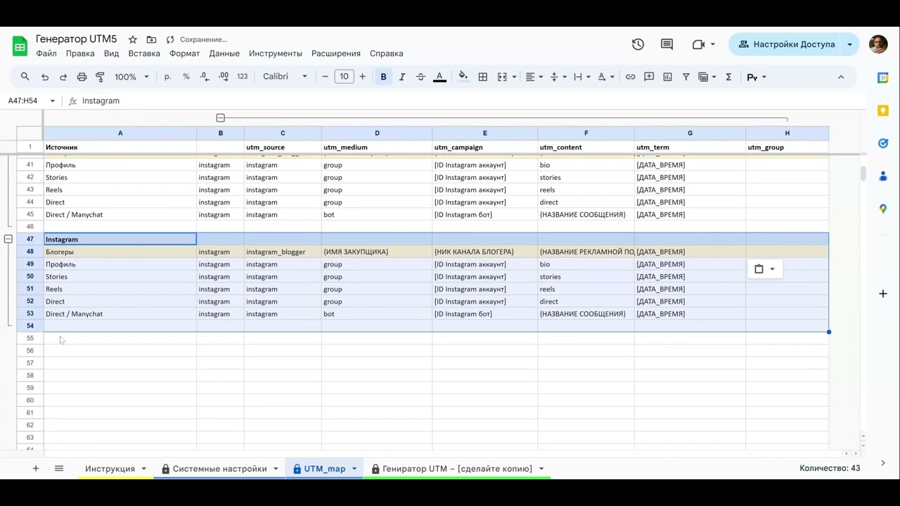
Task: Move document using folder icon
Action: [x=151, y=39]
